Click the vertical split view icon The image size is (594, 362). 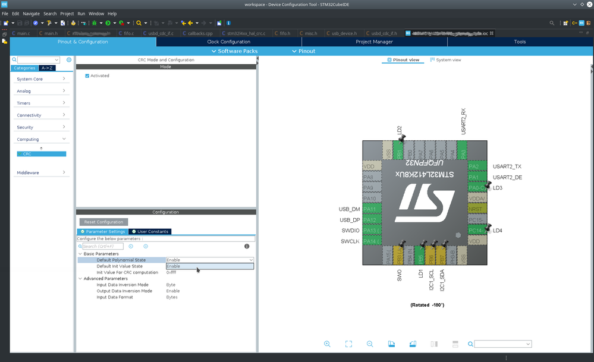(x=434, y=344)
